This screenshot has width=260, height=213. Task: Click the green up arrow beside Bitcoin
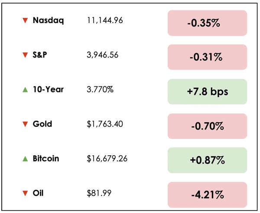[x=25, y=158]
